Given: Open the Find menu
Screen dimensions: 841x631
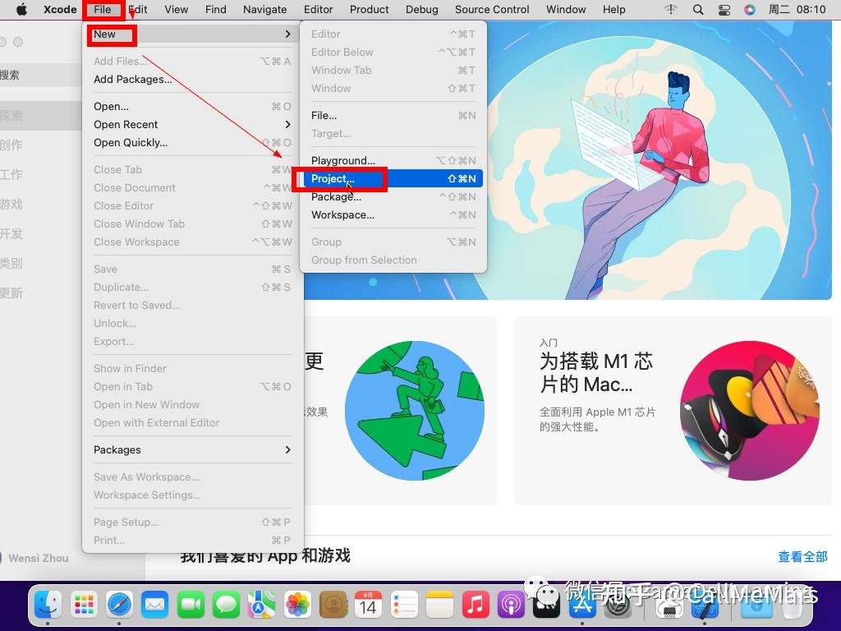Looking at the screenshot, I should click(x=216, y=9).
